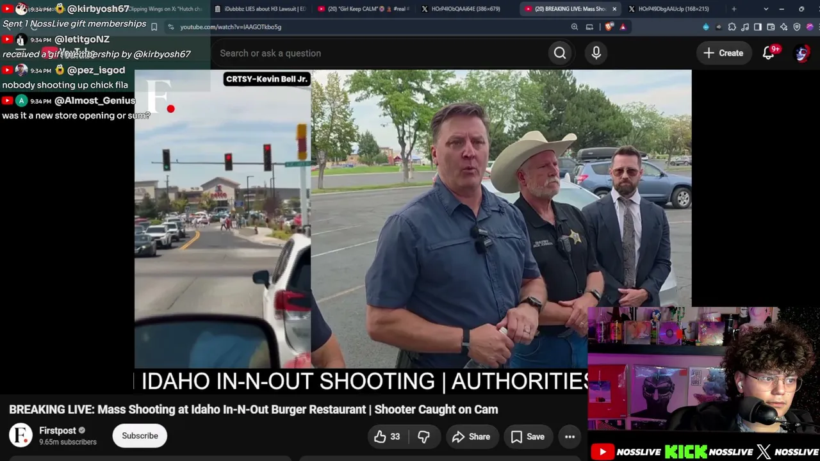The width and height of the screenshot is (820, 461).
Task: Dislike the video with thumbs down
Action: pos(423,437)
